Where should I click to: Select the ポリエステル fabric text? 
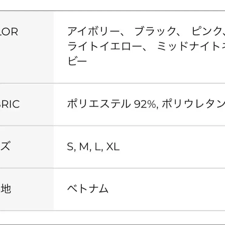tap(98, 104)
